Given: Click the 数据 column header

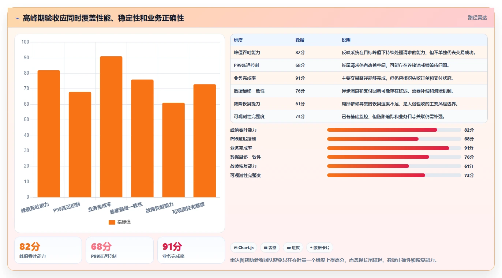Looking at the screenshot, I should (300, 40).
